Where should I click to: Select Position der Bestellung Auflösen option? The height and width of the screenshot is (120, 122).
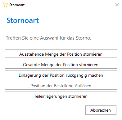point(61,85)
